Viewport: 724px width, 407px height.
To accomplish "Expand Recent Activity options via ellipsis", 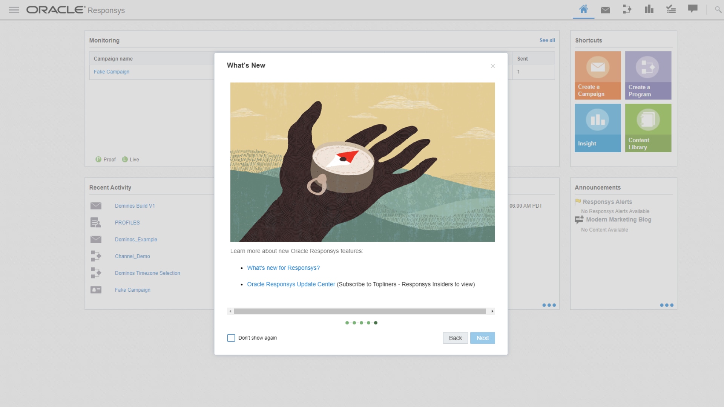I will [549, 306].
